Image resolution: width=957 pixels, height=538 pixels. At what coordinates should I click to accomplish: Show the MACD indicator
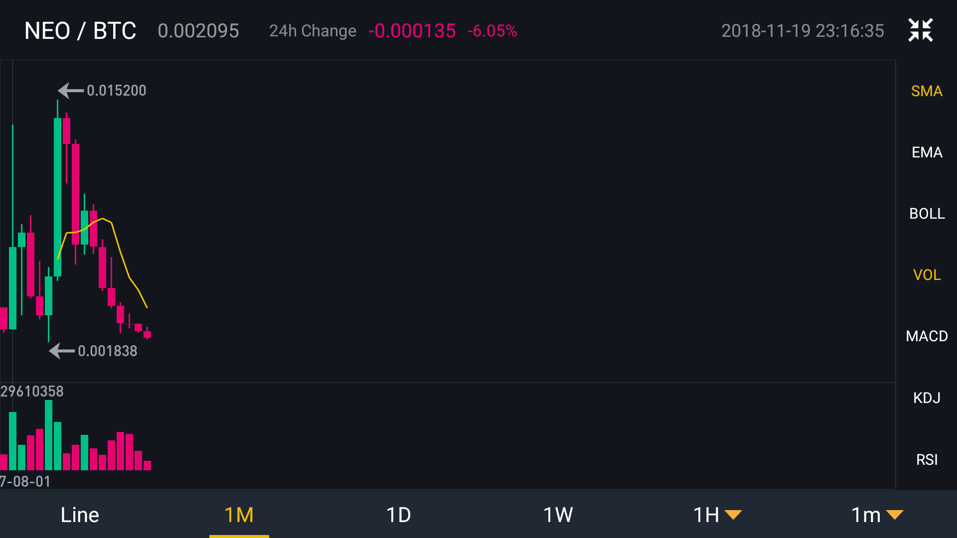click(x=927, y=336)
